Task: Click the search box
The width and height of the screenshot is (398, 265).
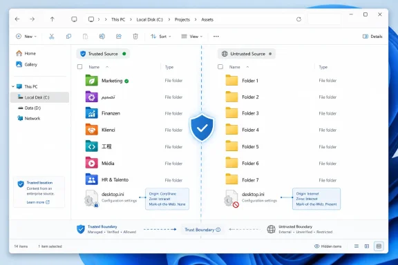Action: tap(324, 19)
